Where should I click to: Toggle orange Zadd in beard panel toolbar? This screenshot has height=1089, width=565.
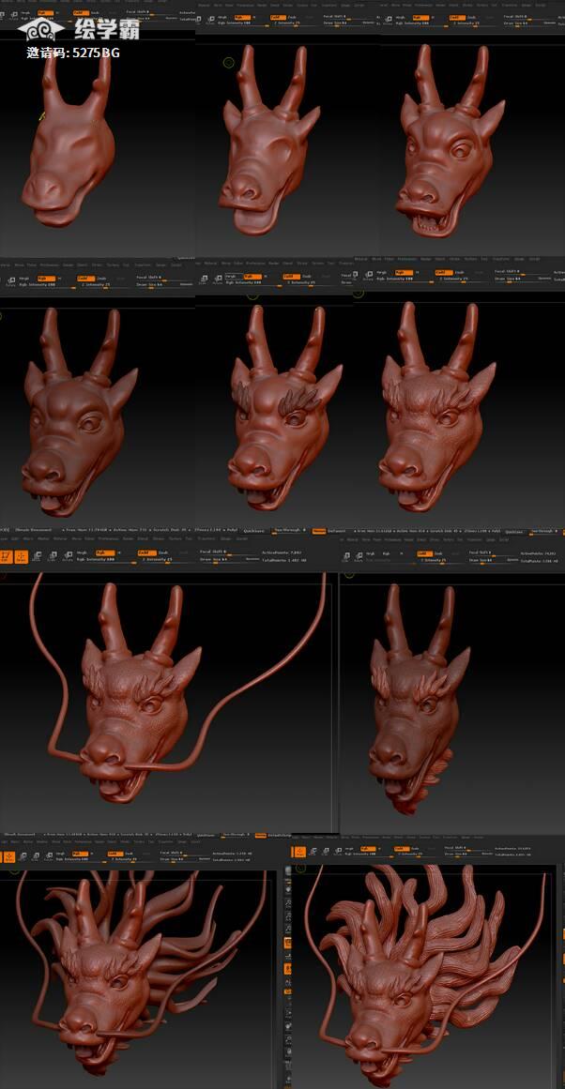pos(424,553)
